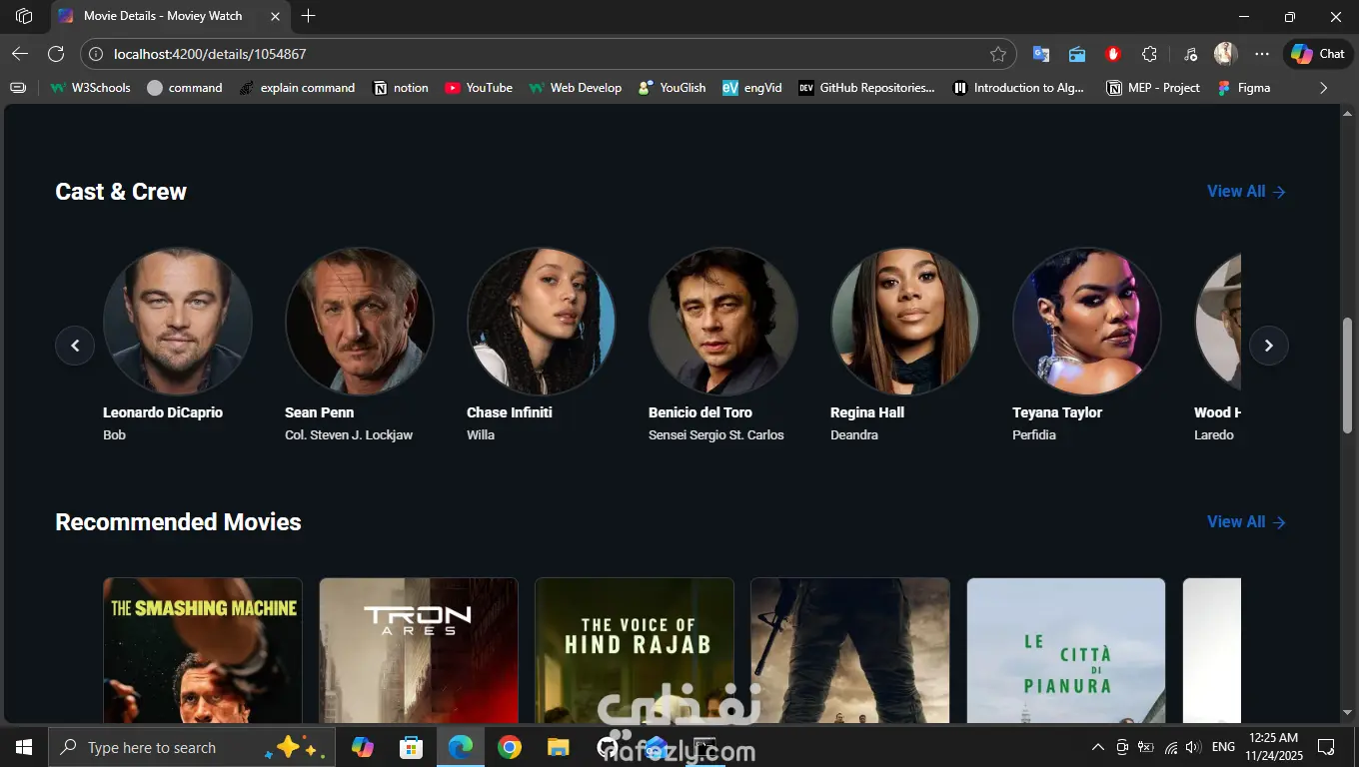Open the Windows Start menu
Screen dimensions: 1359x767
tap(24, 747)
